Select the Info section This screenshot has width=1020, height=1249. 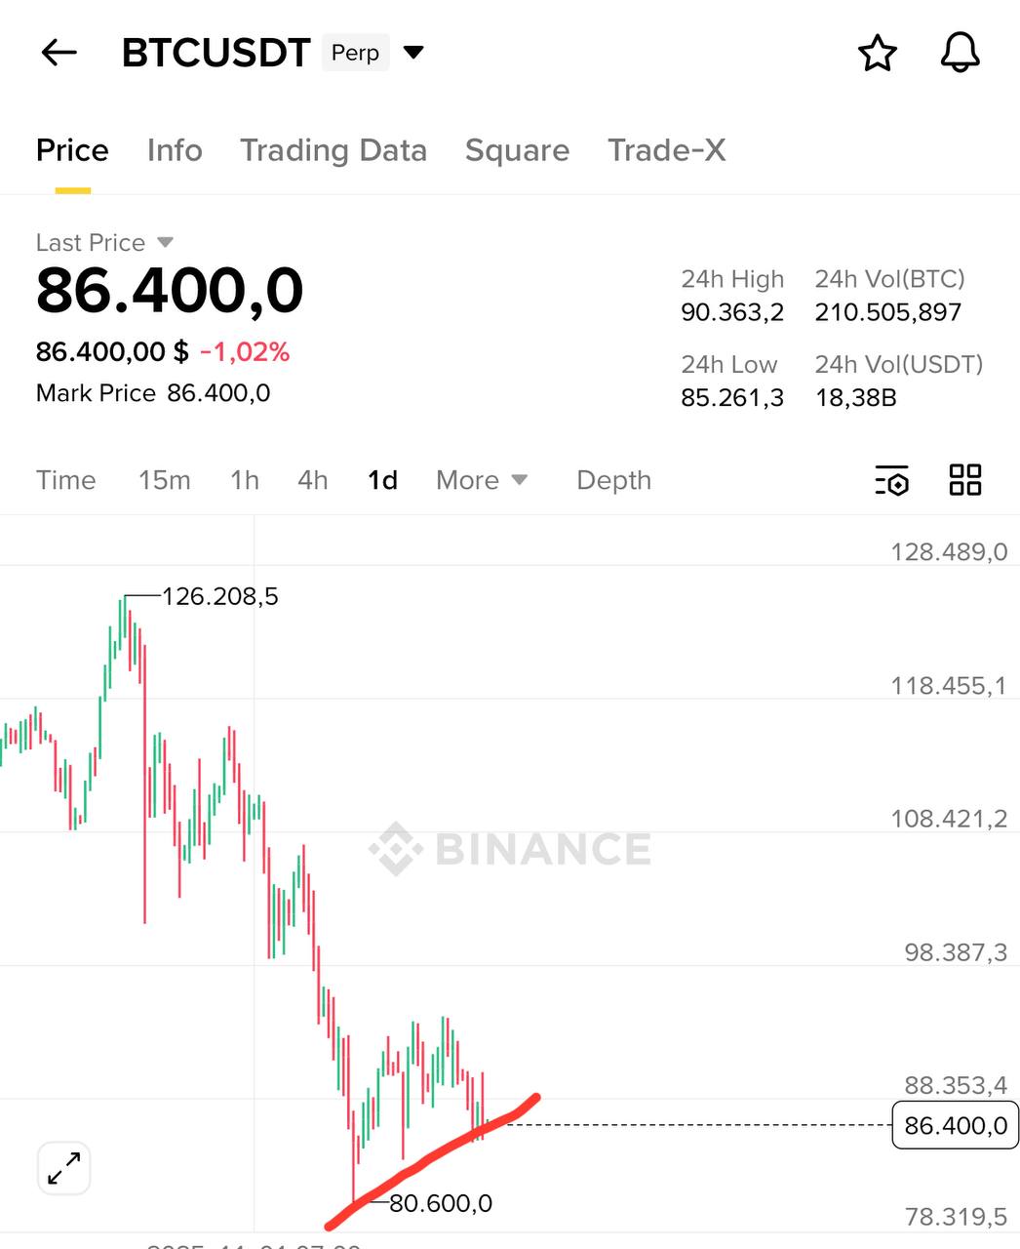point(174,150)
